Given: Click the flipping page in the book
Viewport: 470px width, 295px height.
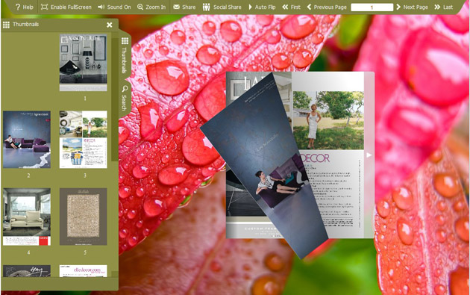Looking at the screenshot, I should pyautogui.click(x=264, y=165).
